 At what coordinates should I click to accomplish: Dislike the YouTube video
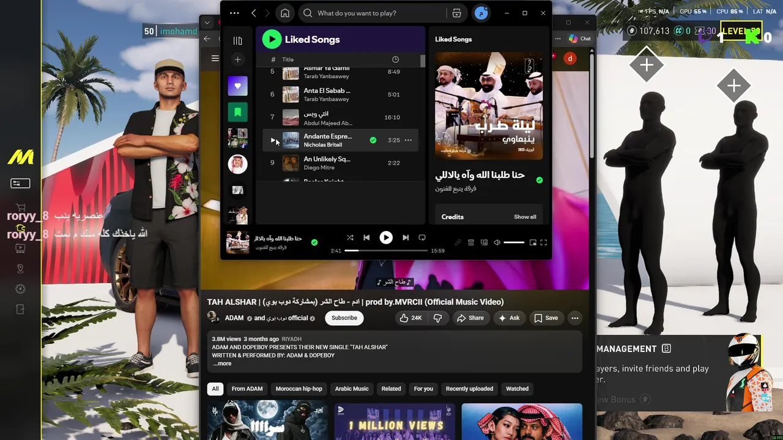click(x=437, y=318)
